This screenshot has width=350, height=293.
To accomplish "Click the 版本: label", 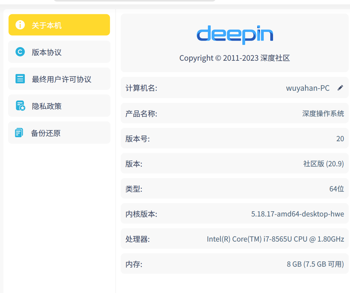I will point(134,164).
